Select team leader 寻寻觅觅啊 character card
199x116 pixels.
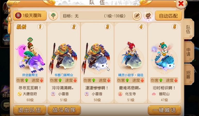pos(30,63)
